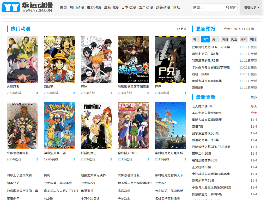
Task: Click the 地下城与勇士阿拉德战记 link
Action: coord(135,183)
